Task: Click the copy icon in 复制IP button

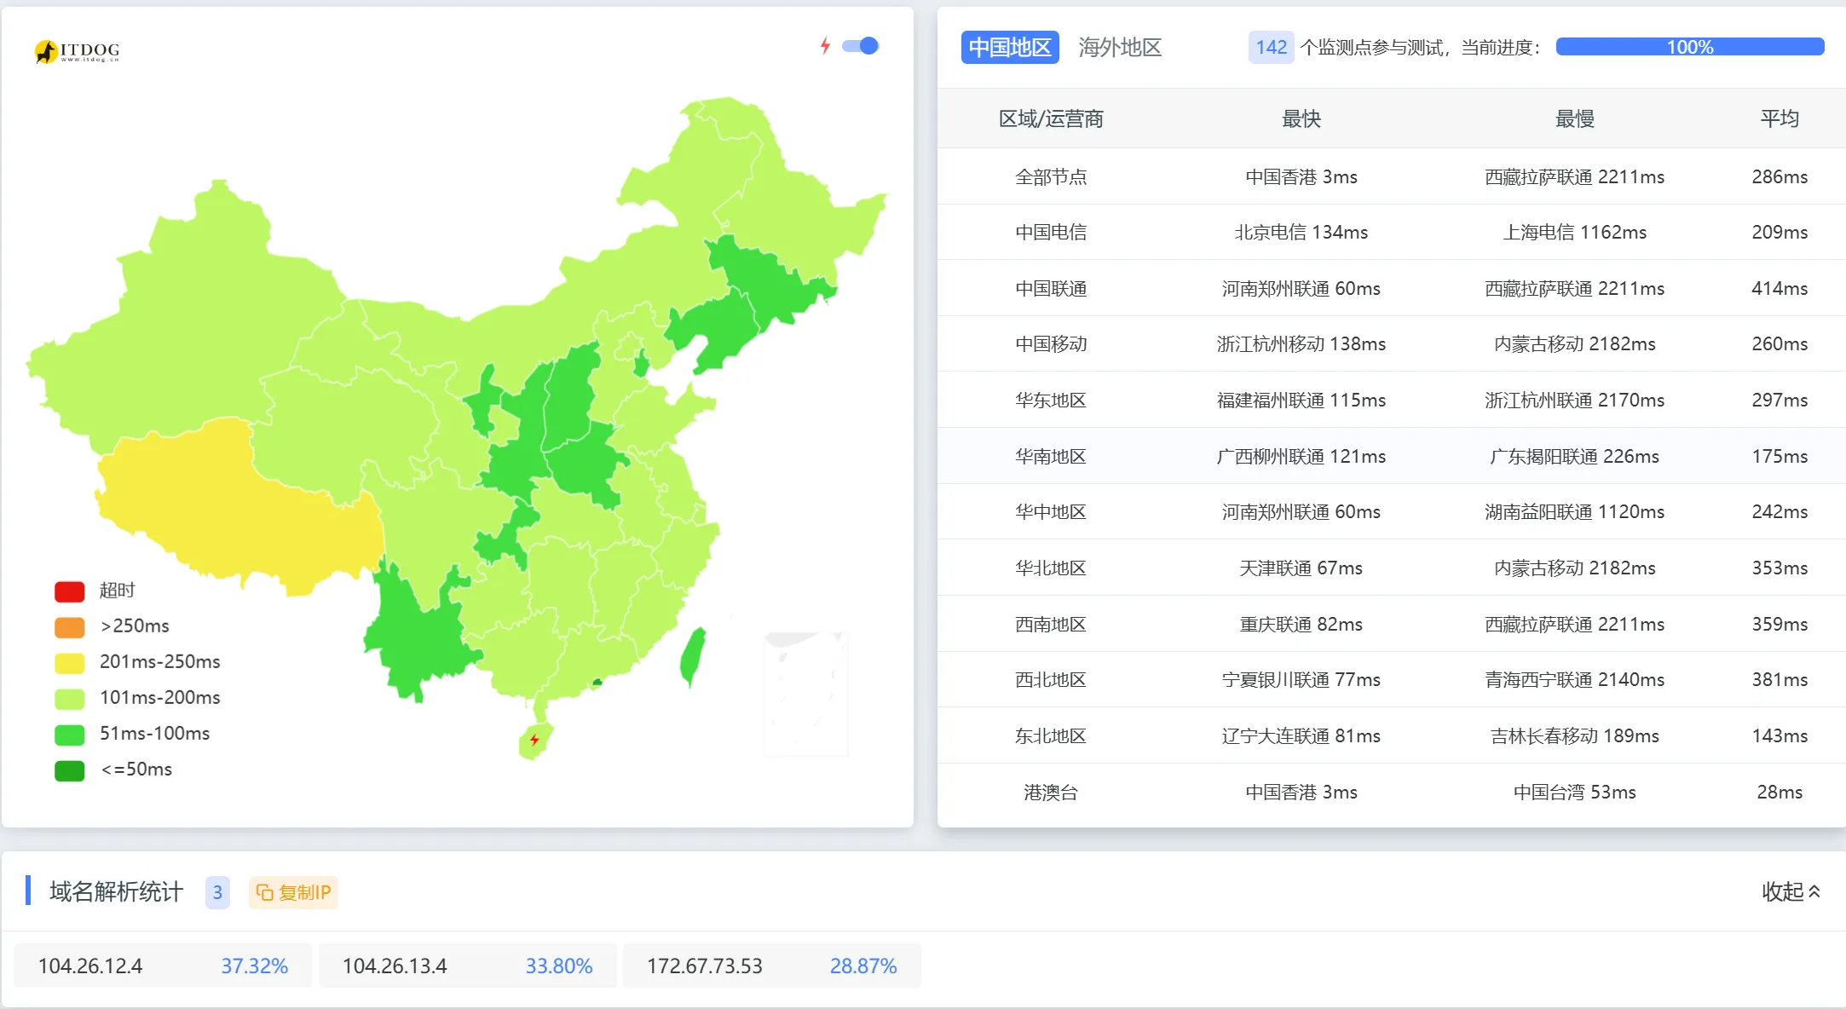Action: tap(265, 892)
